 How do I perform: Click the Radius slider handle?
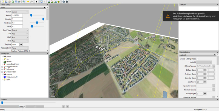pyautogui.click(x=31, y=15)
